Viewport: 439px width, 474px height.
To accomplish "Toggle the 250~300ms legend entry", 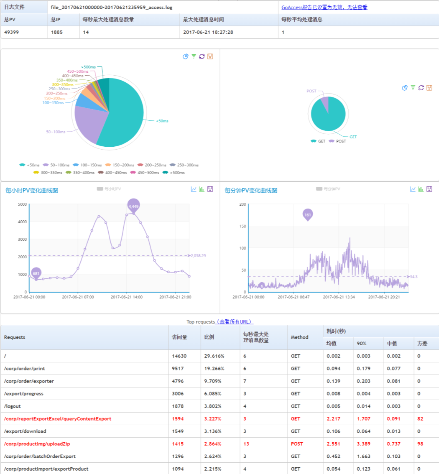I will click(184, 165).
